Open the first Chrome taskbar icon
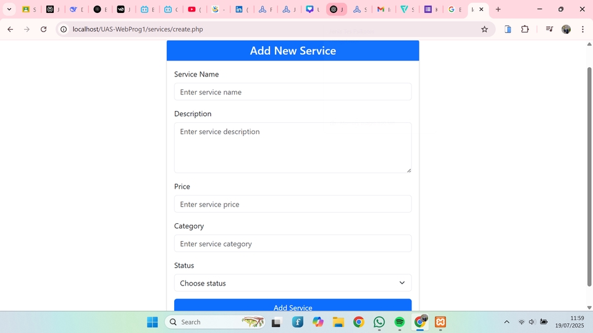593x333 pixels. click(x=359, y=322)
